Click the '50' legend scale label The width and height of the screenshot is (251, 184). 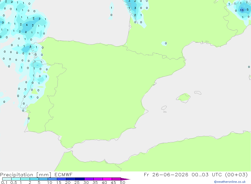[122, 182]
